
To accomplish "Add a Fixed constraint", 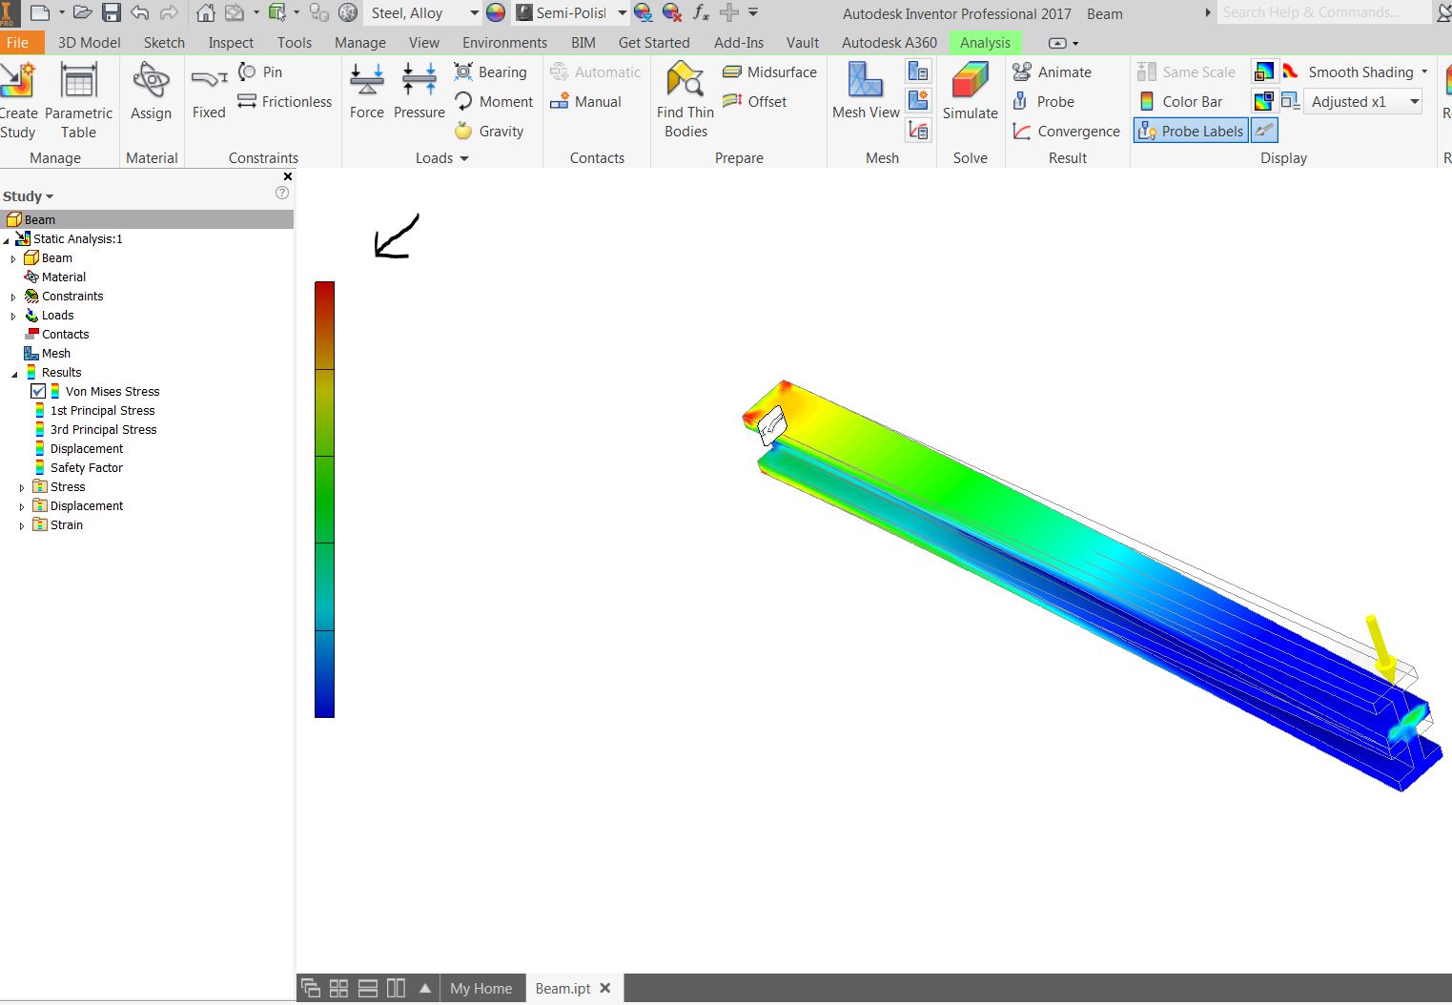I will click(208, 91).
